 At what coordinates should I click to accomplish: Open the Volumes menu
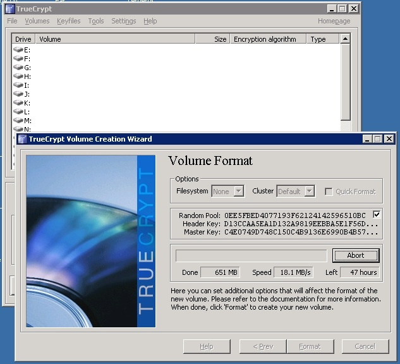(37, 21)
